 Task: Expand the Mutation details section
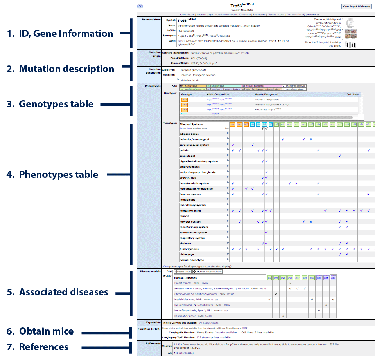178,80
